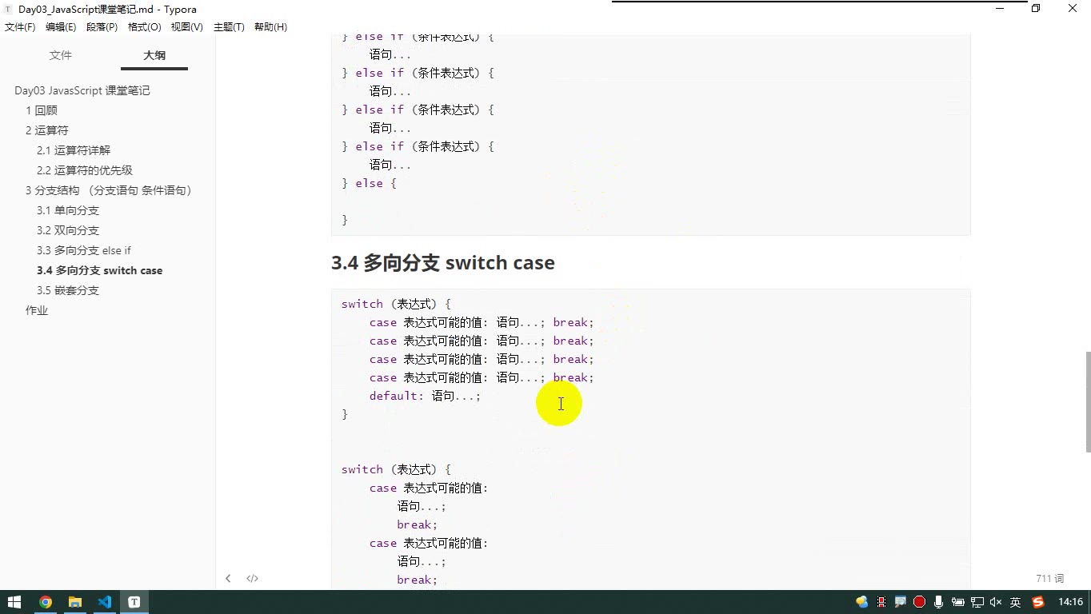Viewport: 1091px width, 614px height.
Task: Click the 711 词 word count
Action: click(1049, 578)
